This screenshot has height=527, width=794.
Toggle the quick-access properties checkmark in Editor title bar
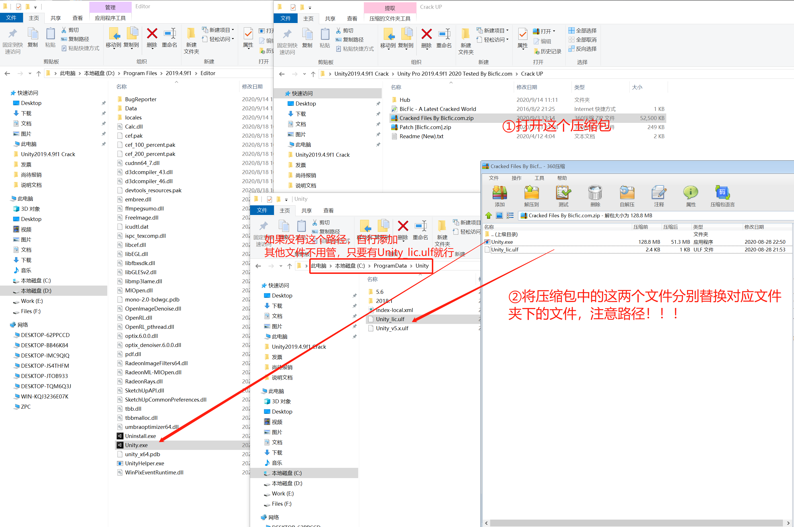pos(18,7)
